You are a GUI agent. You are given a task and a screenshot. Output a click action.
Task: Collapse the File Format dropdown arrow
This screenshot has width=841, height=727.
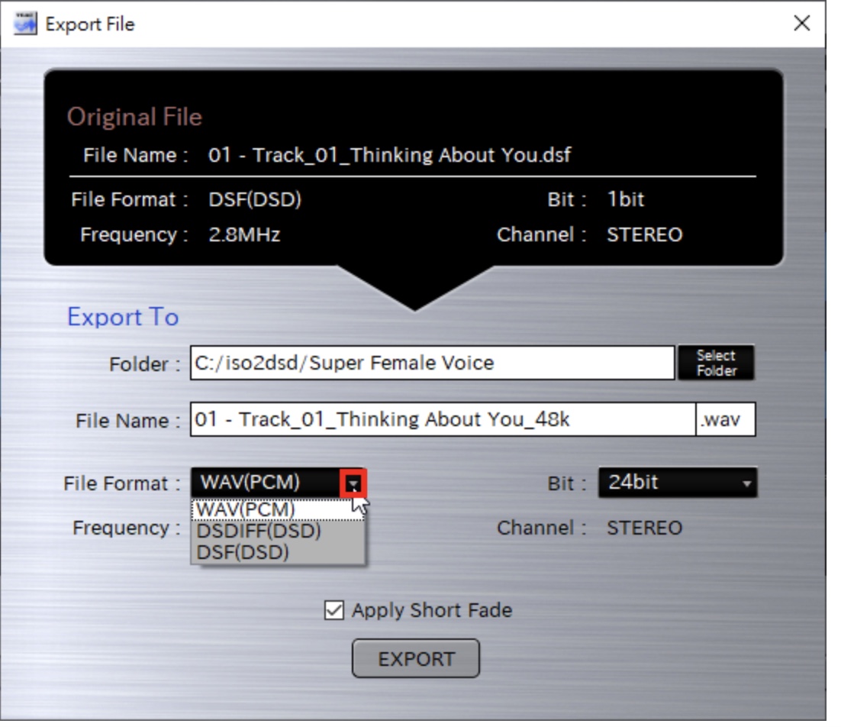click(353, 484)
